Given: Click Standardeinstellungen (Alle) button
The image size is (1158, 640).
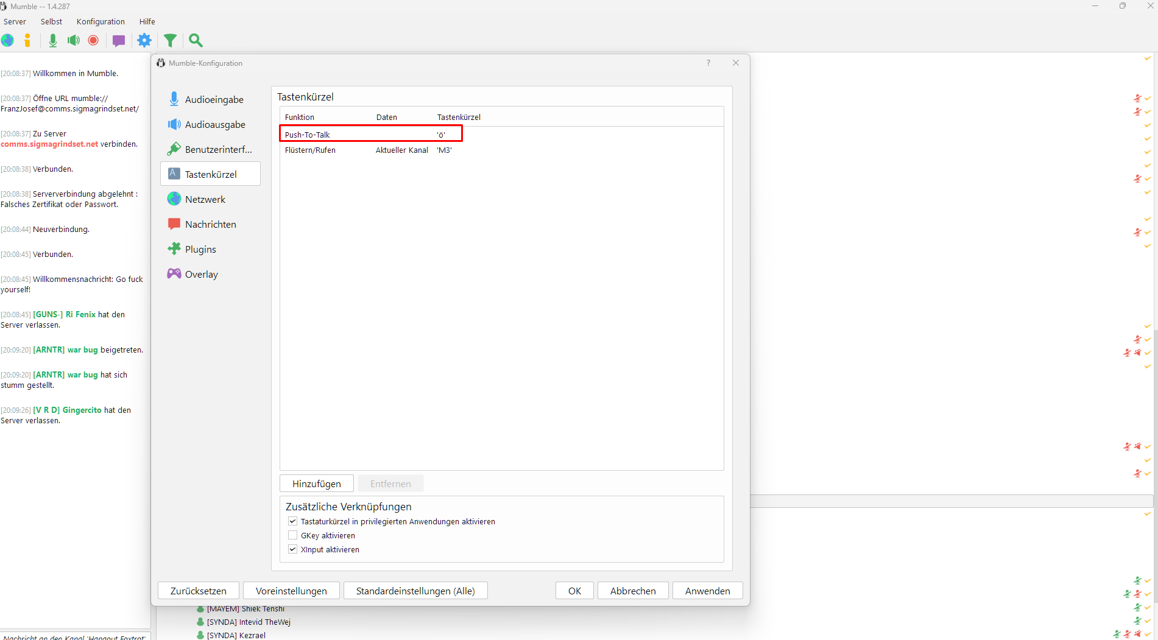Looking at the screenshot, I should pos(415,591).
